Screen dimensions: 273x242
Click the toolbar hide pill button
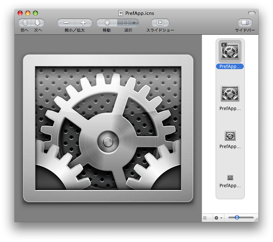click(x=251, y=13)
